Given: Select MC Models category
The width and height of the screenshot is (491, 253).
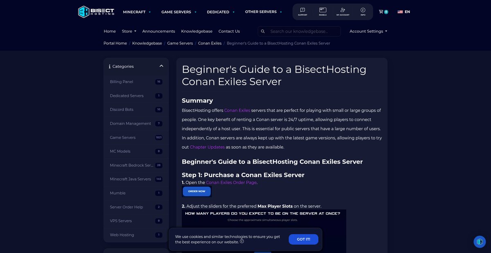Looking at the screenshot, I should coord(136,151).
